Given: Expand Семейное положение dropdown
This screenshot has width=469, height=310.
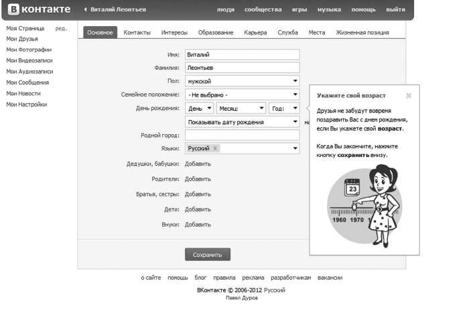Looking at the screenshot, I should 242,95.
